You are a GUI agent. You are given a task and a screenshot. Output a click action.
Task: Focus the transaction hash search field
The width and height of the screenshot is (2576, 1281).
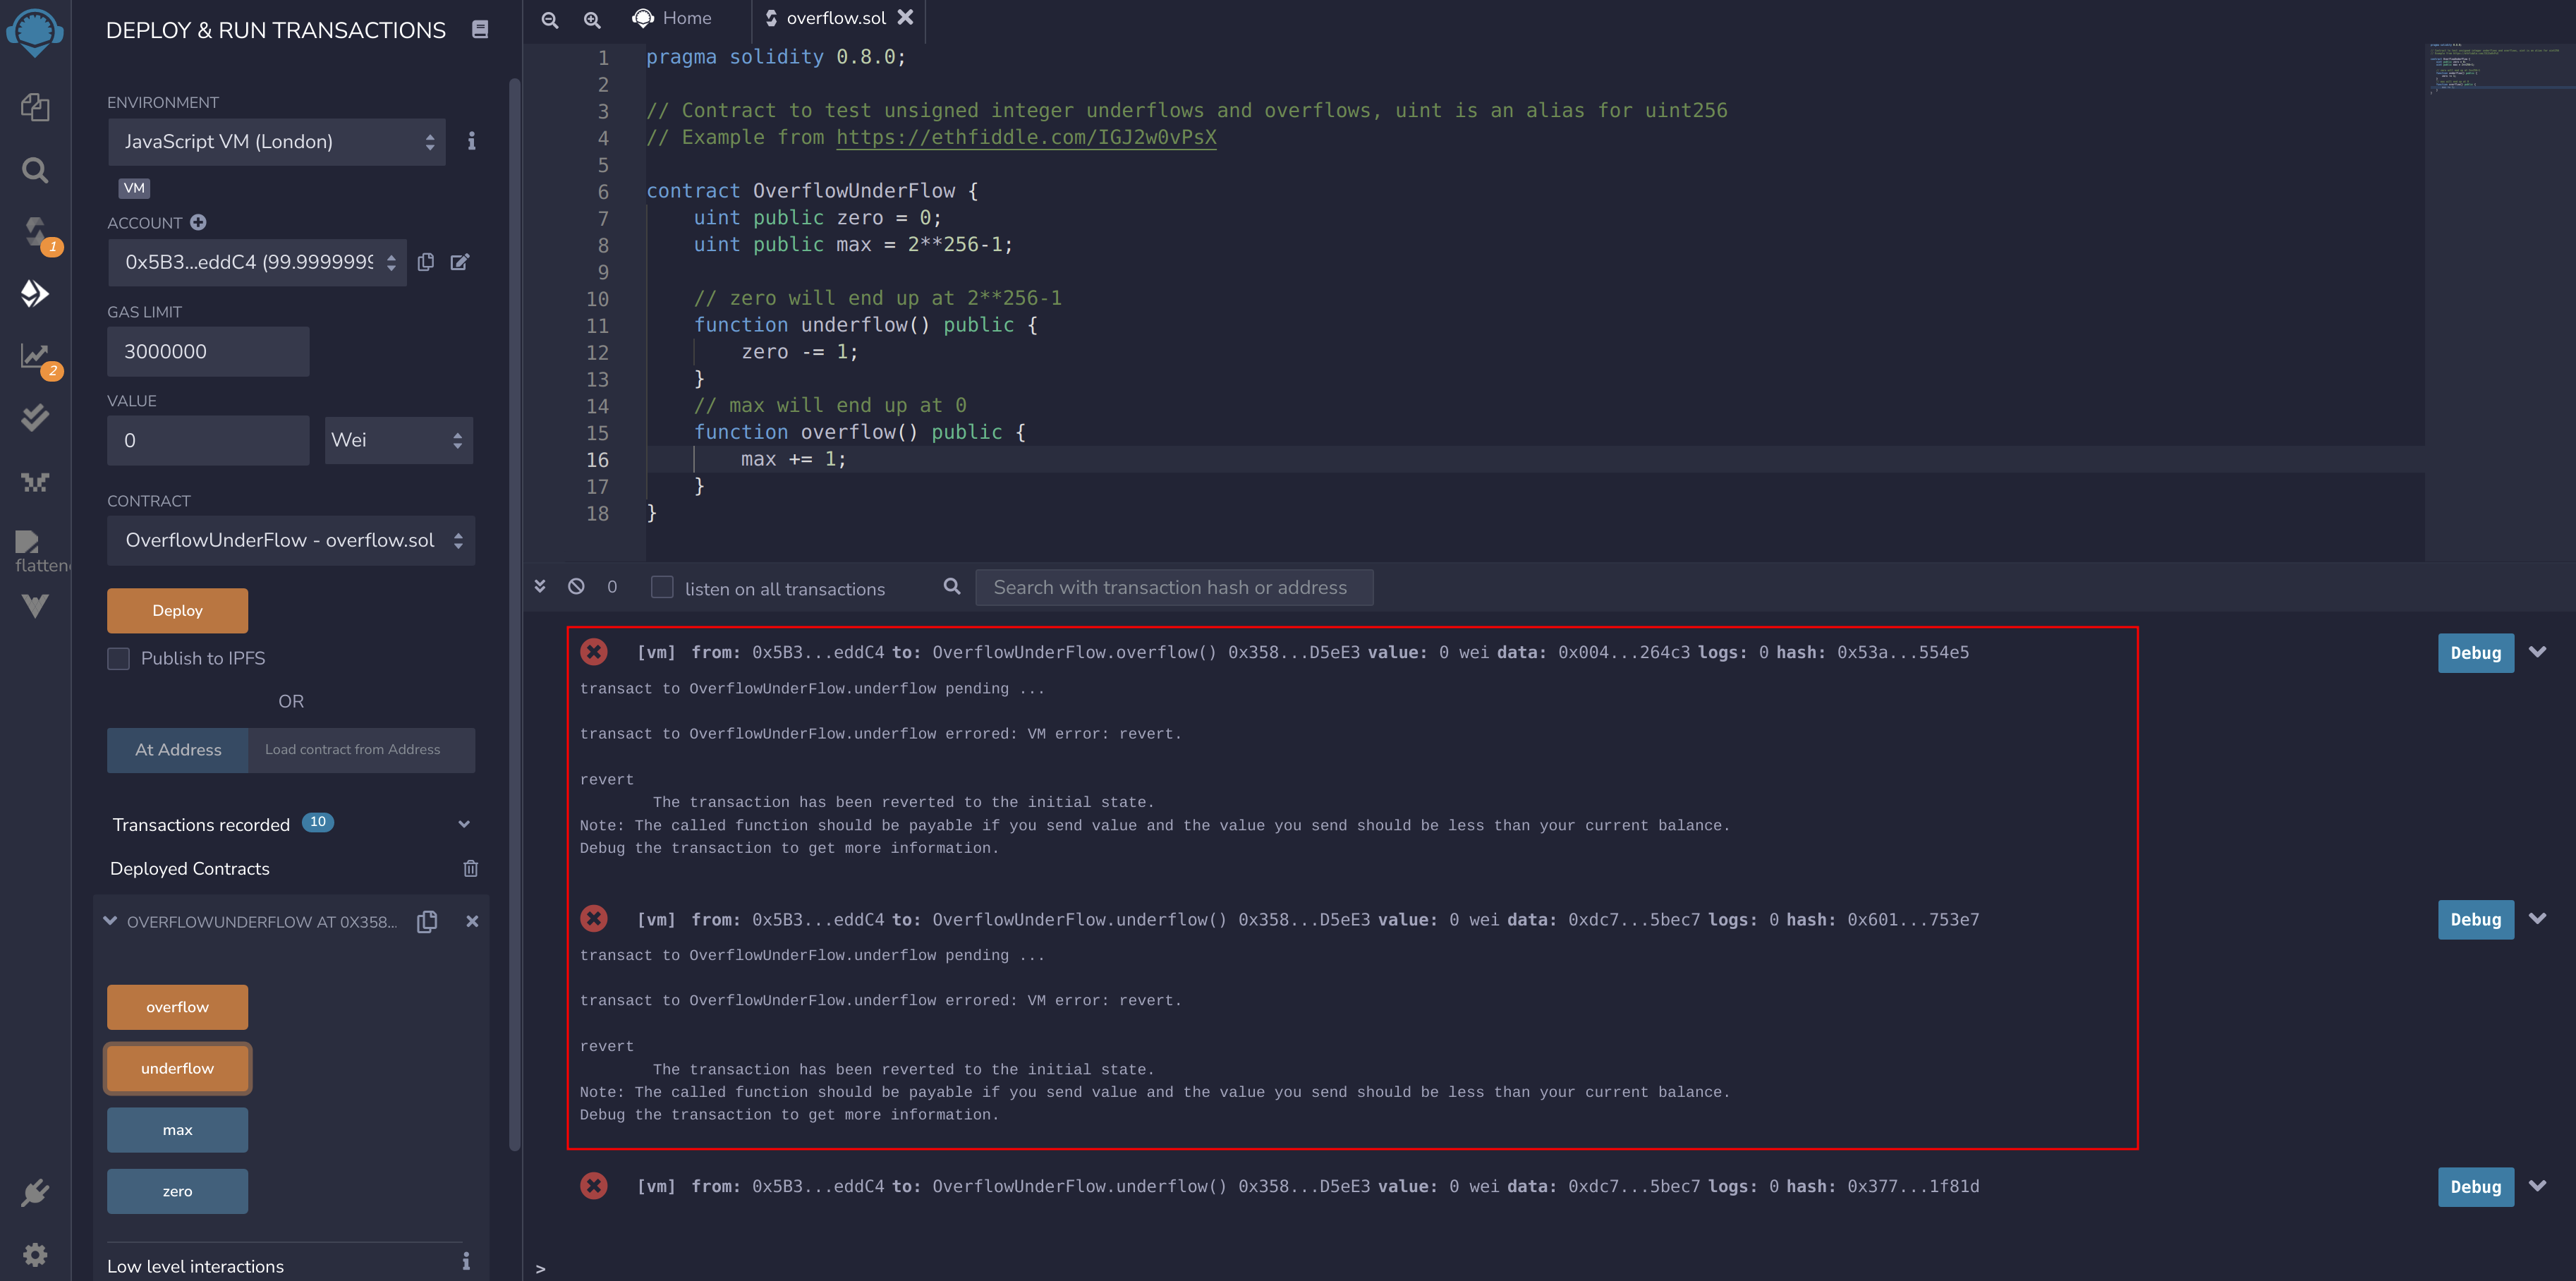coord(1174,587)
